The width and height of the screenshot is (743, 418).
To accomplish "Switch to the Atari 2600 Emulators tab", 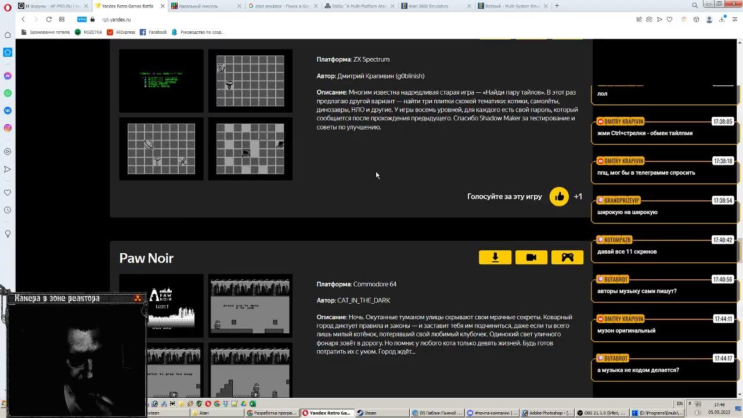I will point(436,6).
